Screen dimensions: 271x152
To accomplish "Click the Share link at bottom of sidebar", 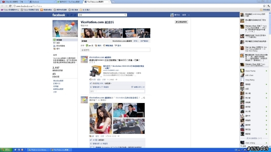I will [x=55, y=92].
